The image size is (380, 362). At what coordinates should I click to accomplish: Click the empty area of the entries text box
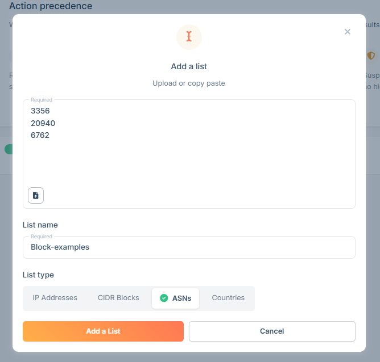click(x=194, y=165)
